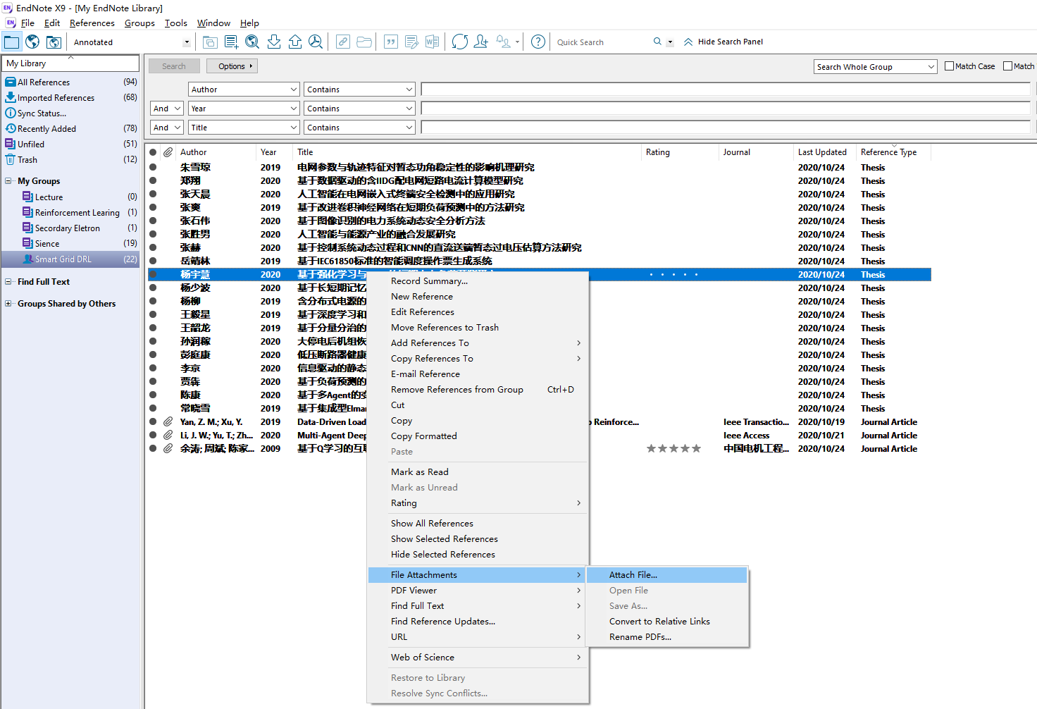Viewport: 1037px width, 709px height.
Task: Collapse the Find Full Text section
Action: click(8, 282)
